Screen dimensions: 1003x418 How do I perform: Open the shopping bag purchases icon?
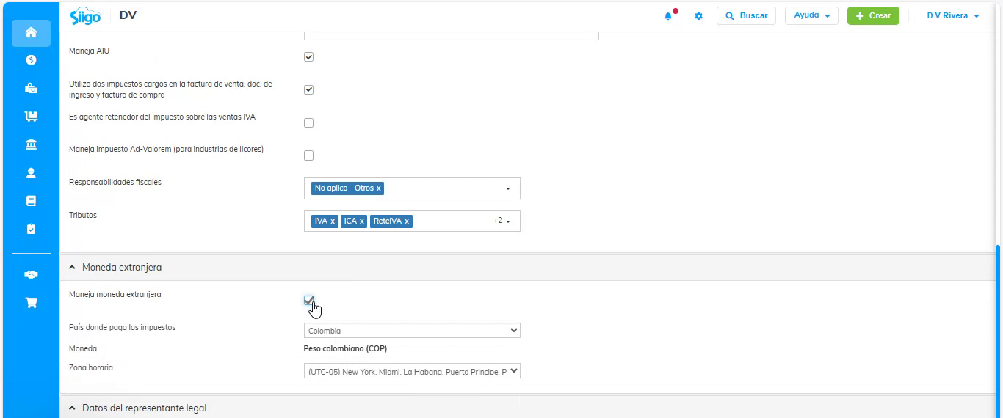[31, 88]
